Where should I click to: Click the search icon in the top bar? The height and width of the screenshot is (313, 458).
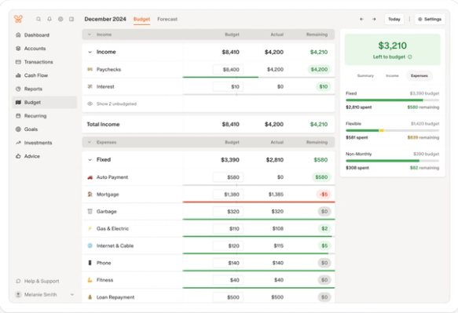38,19
